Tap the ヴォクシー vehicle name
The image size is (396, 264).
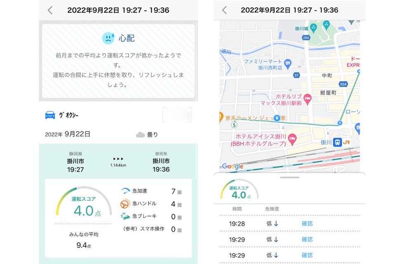69,115
